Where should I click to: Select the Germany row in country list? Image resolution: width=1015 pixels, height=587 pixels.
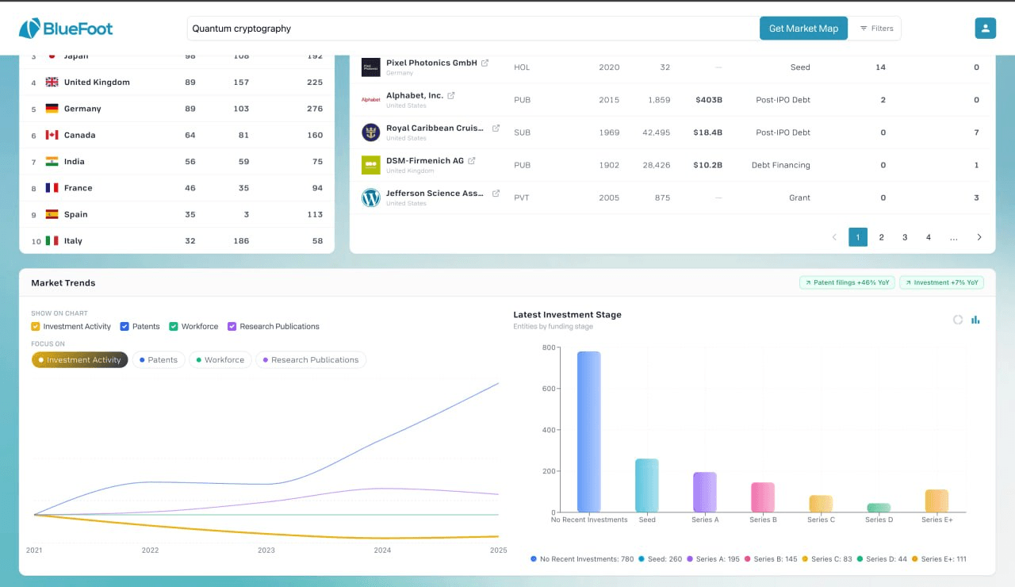point(177,109)
